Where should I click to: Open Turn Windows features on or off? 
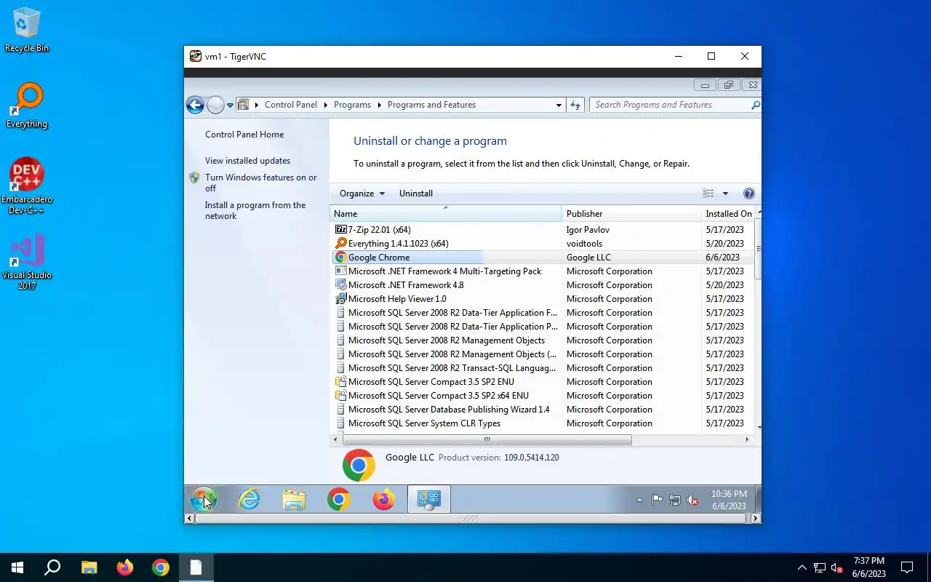click(x=260, y=183)
